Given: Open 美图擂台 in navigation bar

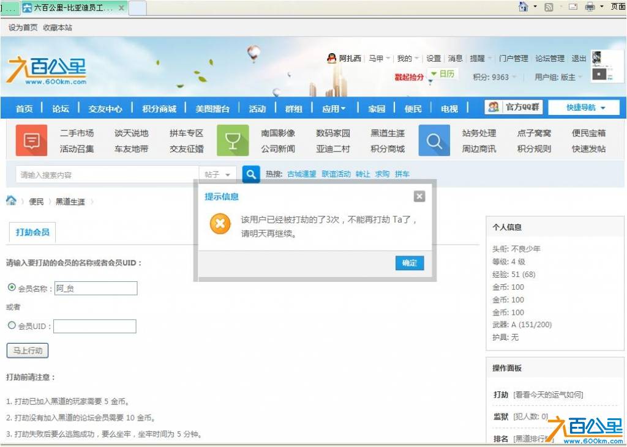Looking at the screenshot, I should (212, 109).
